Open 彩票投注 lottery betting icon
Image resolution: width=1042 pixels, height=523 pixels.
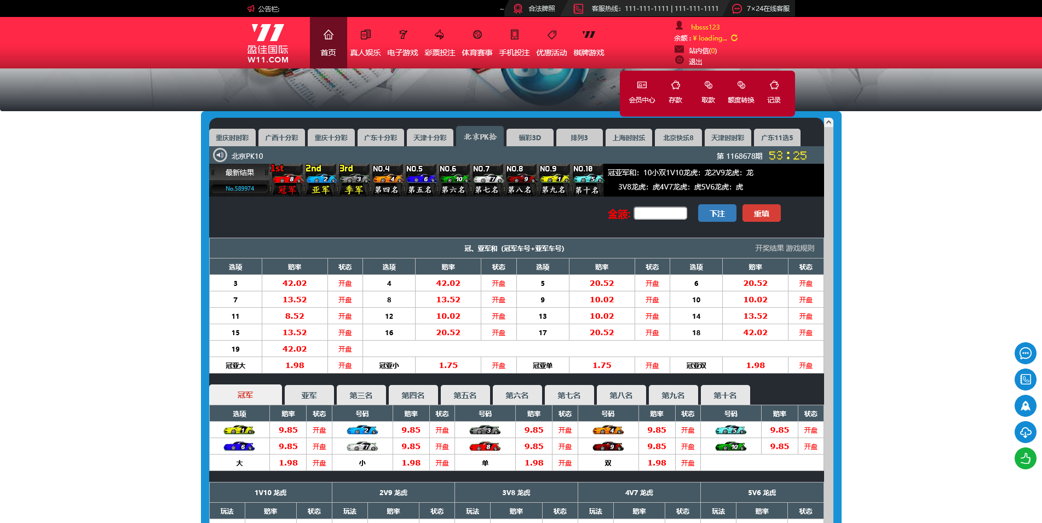(x=440, y=35)
